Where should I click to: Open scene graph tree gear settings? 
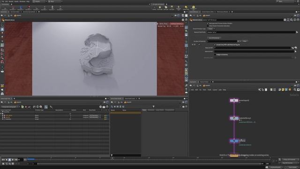101,107
